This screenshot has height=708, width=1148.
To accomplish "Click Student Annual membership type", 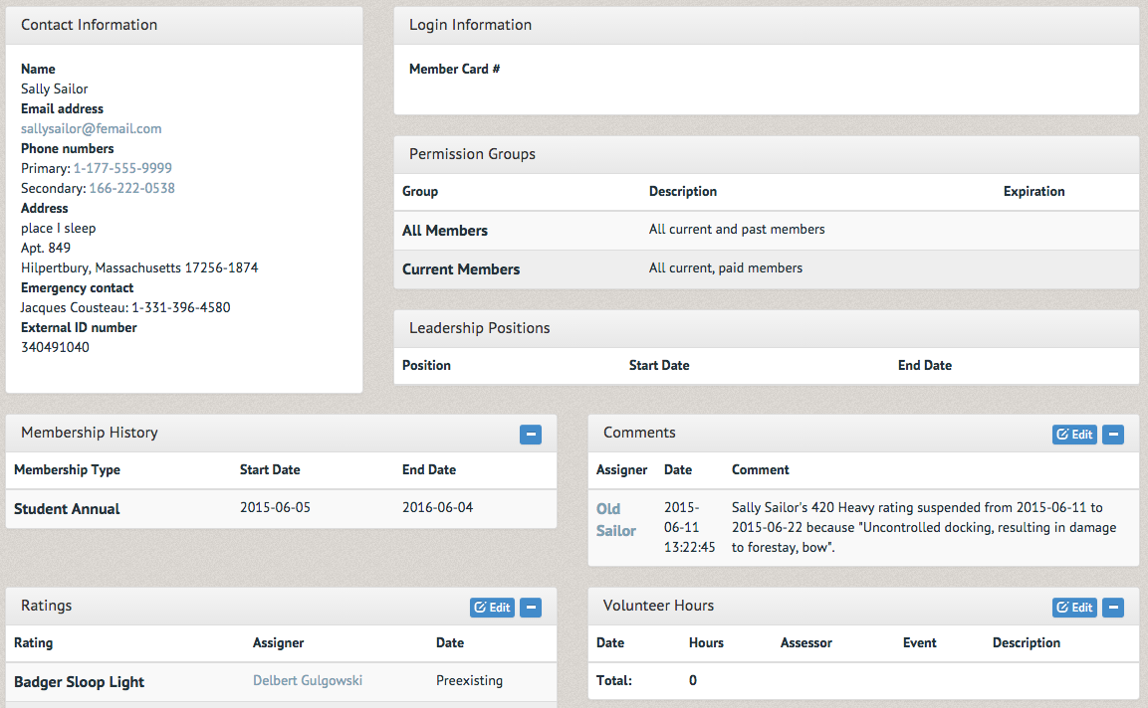I will pyautogui.click(x=67, y=509).
